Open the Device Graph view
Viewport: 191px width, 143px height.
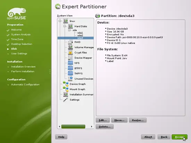pos(77,84)
